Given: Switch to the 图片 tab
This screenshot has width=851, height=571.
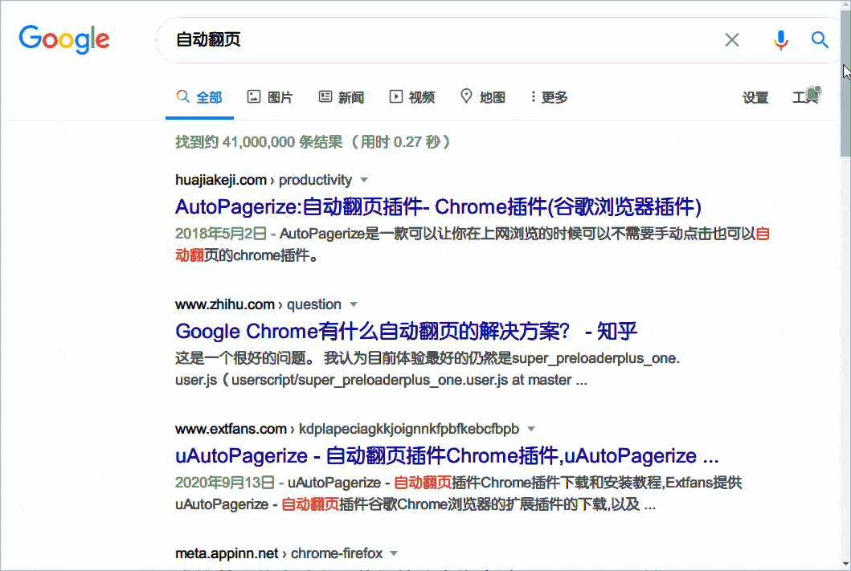Looking at the screenshot, I should 270,97.
